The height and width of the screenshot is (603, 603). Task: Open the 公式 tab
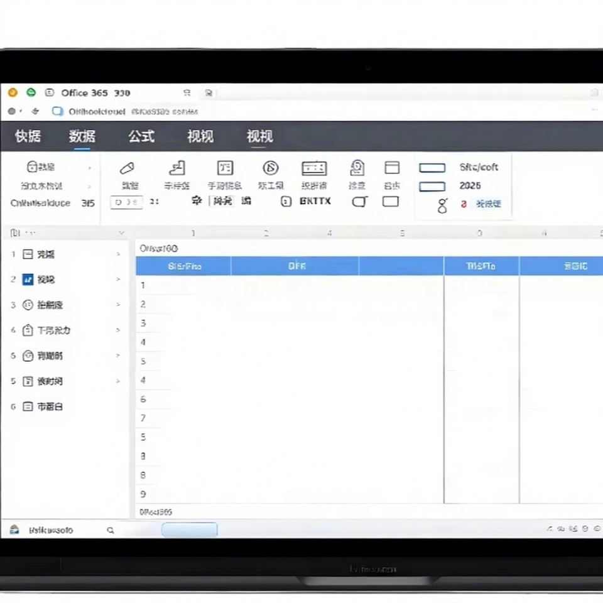141,136
